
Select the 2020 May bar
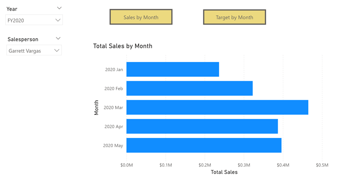pos(204,145)
